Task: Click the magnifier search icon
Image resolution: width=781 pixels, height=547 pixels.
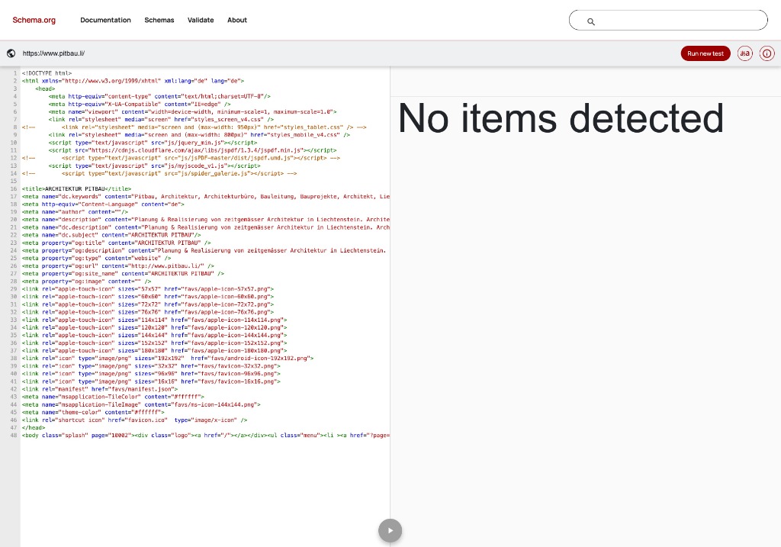Action: (591, 21)
